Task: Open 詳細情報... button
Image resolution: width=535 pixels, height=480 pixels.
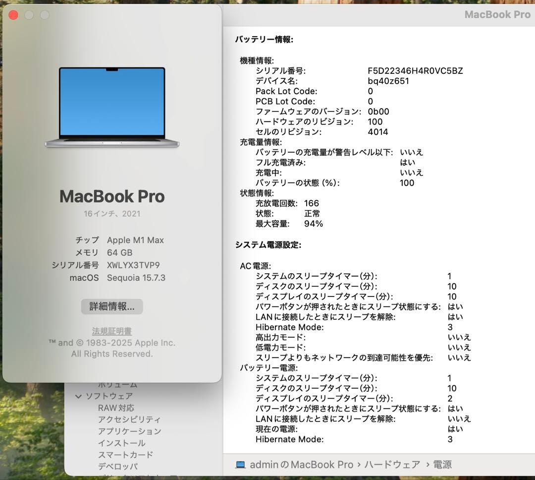Action: tap(112, 306)
